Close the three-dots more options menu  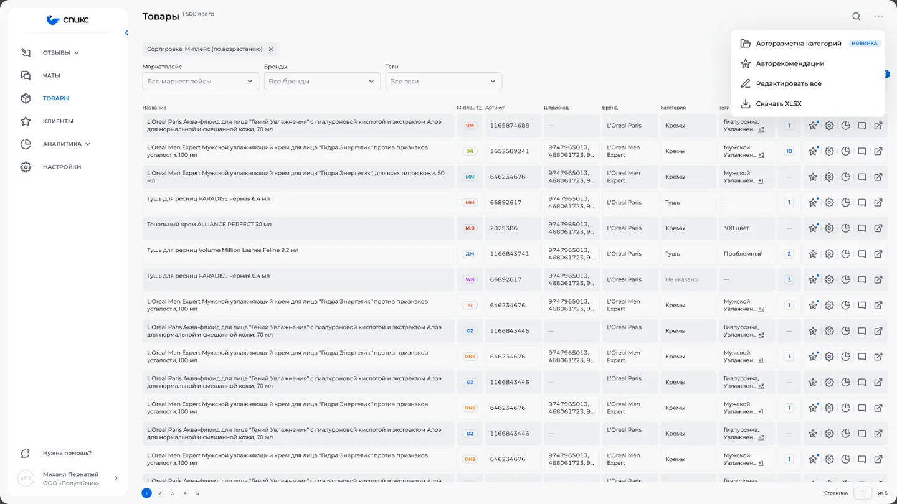coord(878,17)
